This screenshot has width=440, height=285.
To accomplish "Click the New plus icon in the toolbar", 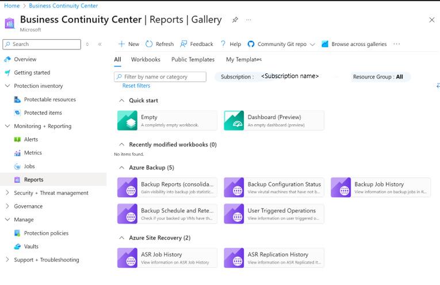I will pyautogui.click(x=121, y=44).
